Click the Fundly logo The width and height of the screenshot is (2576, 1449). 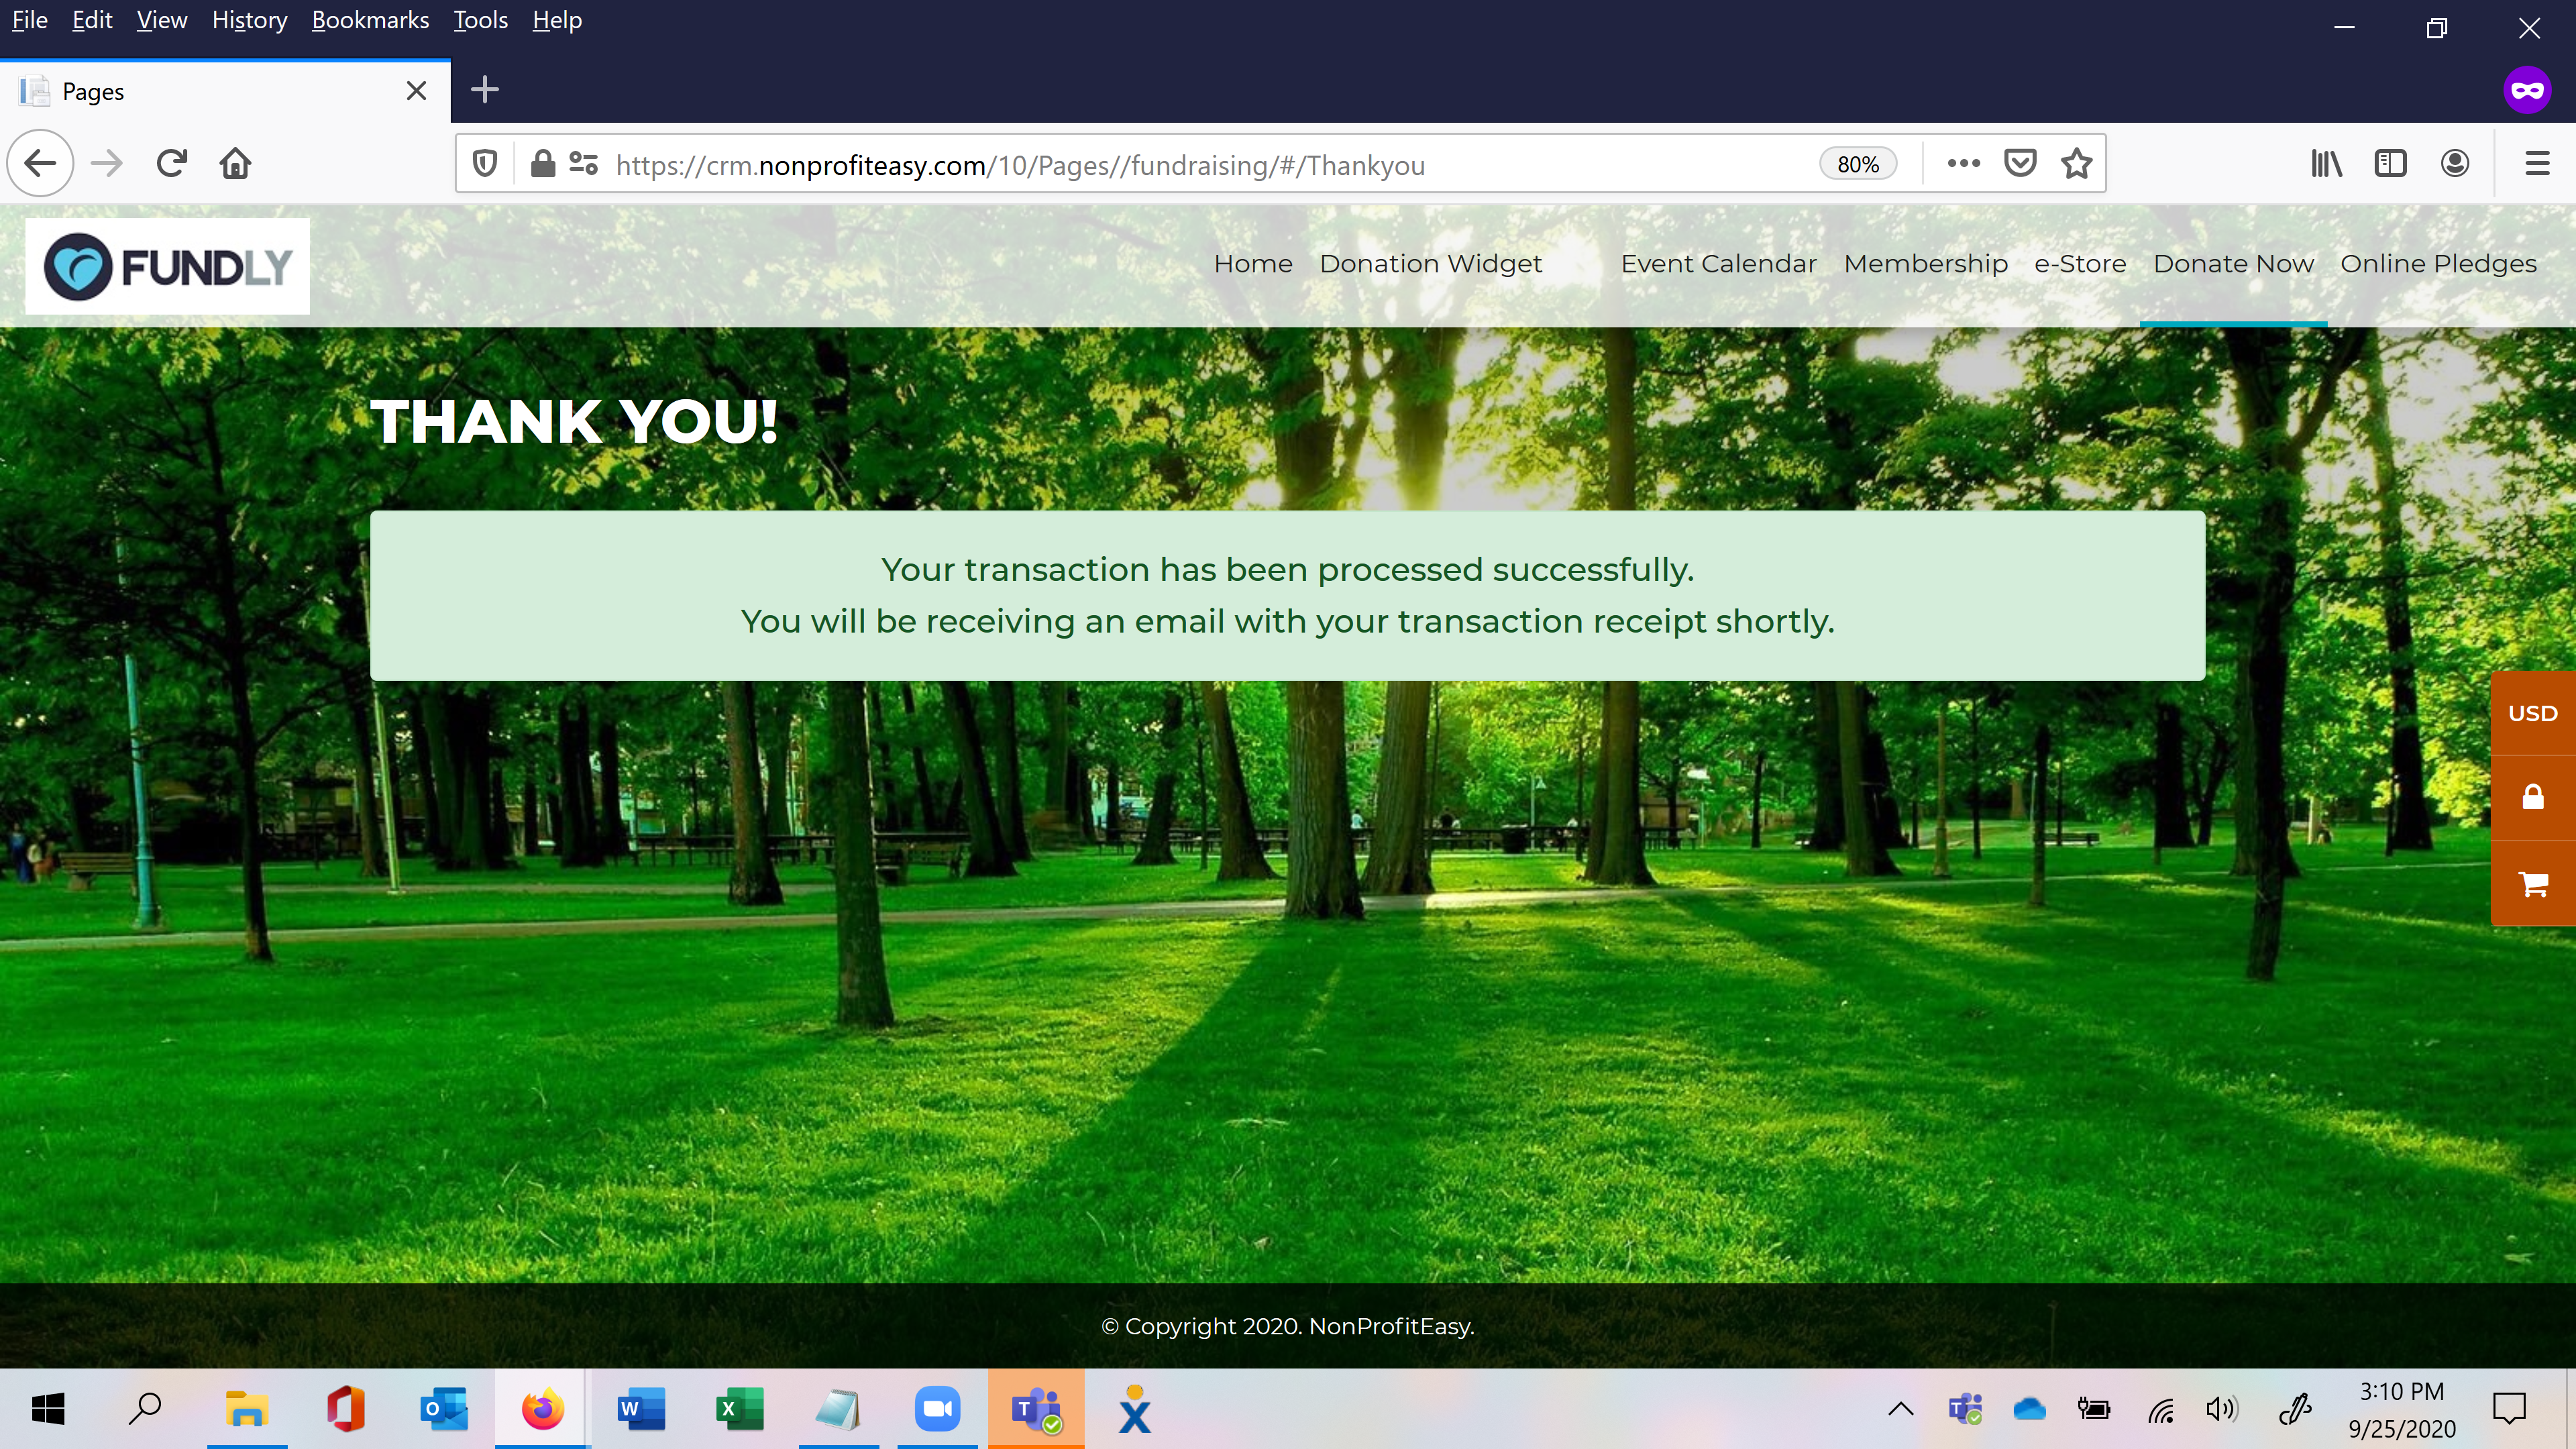click(167, 266)
